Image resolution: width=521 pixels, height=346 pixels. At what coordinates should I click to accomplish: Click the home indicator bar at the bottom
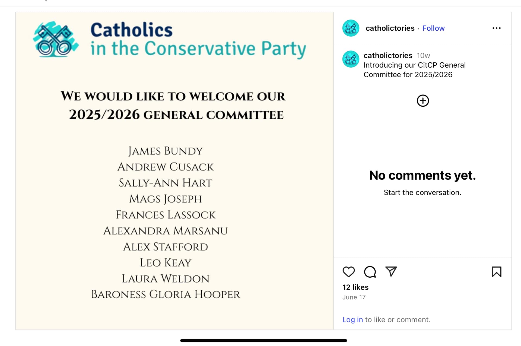tap(263, 341)
